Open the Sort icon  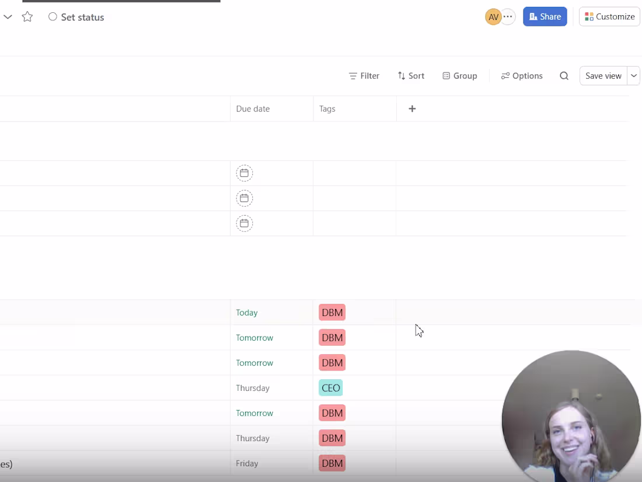[411, 75]
